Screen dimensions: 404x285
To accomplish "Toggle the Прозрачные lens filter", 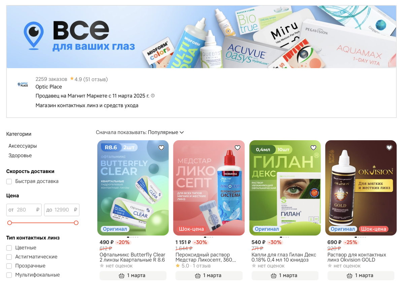I will (x=9, y=266).
